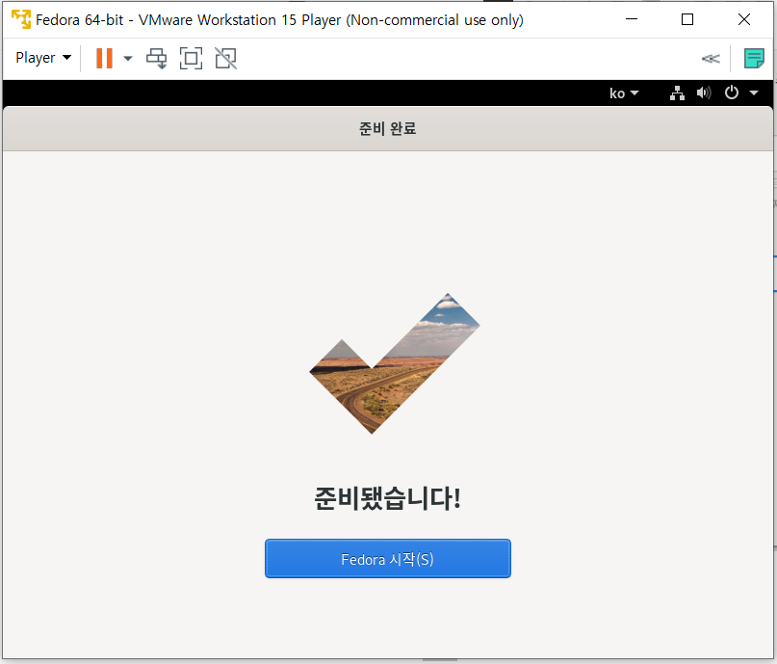
Task: Toggle Unity mode icon
Action: point(225,59)
